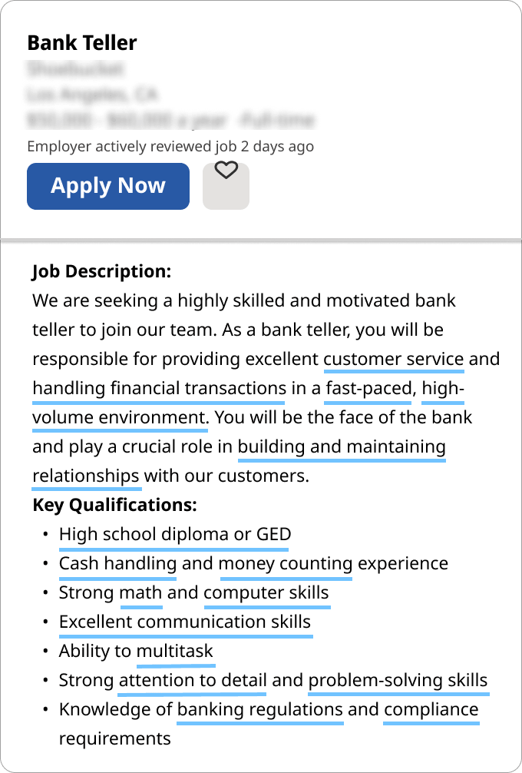Click the compliance requirements link
Viewport: 522px width, 773px height.
point(431,709)
